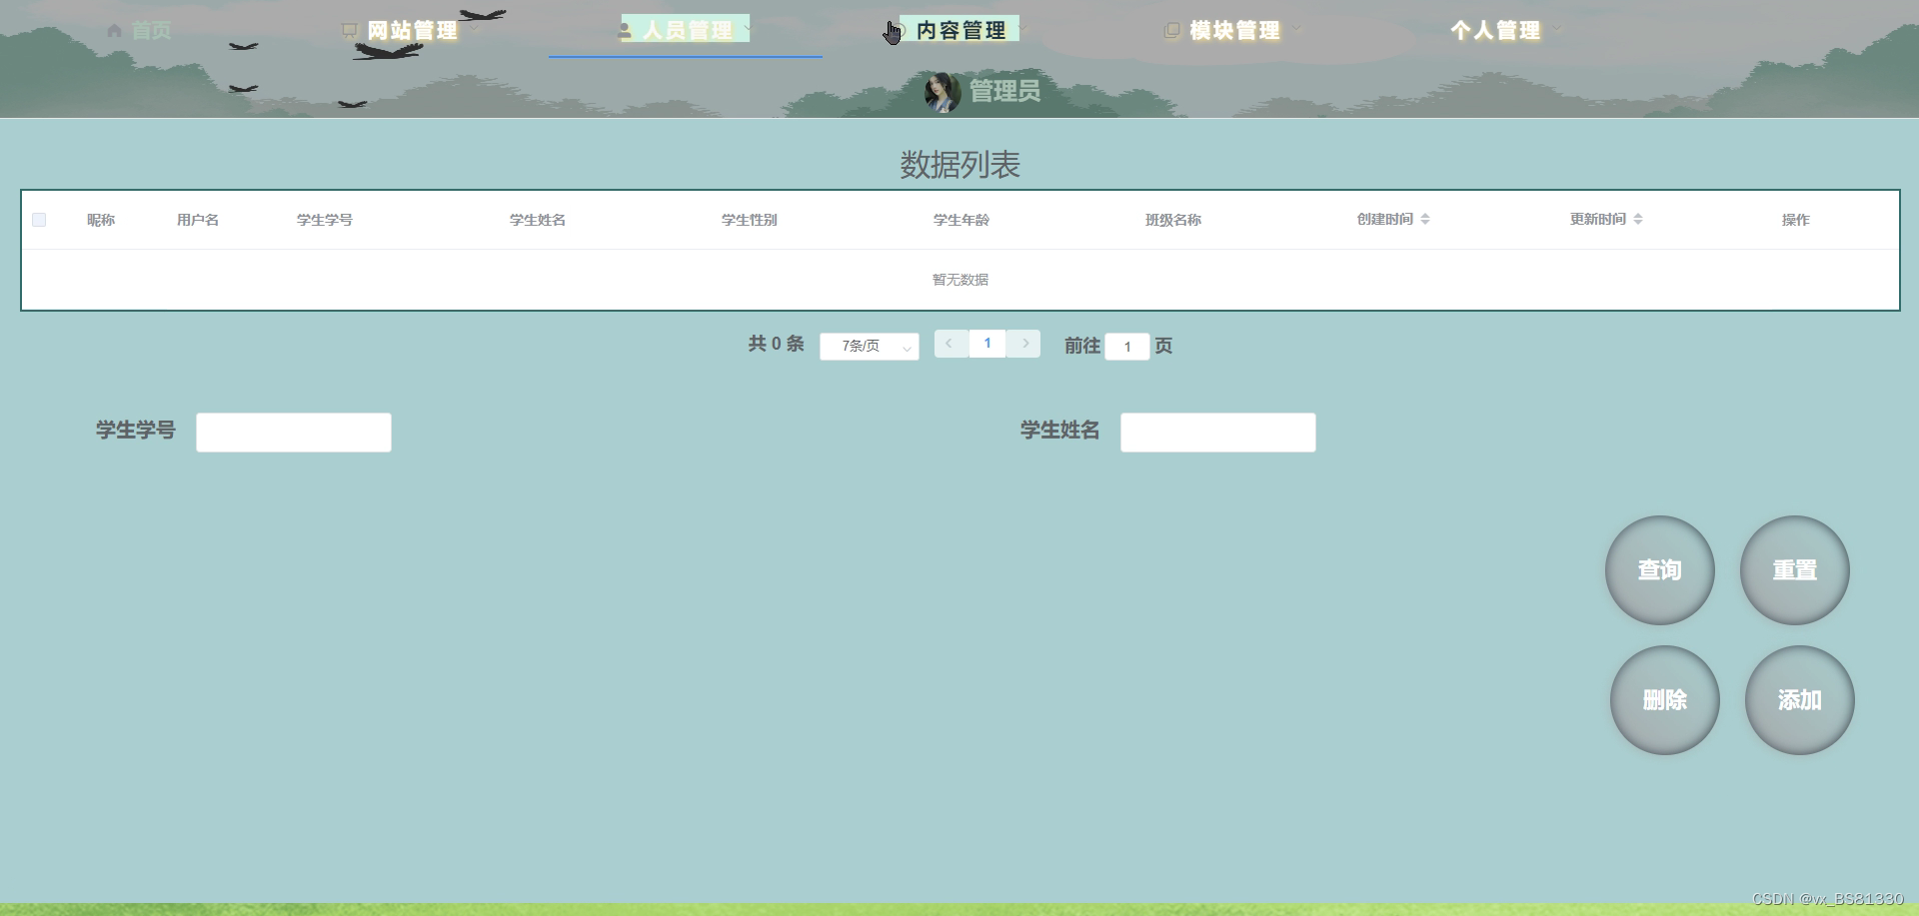Image resolution: width=1919 pixels, height=916 pixels.
Task: Open the 首页 home menu item
Action: 139,31
